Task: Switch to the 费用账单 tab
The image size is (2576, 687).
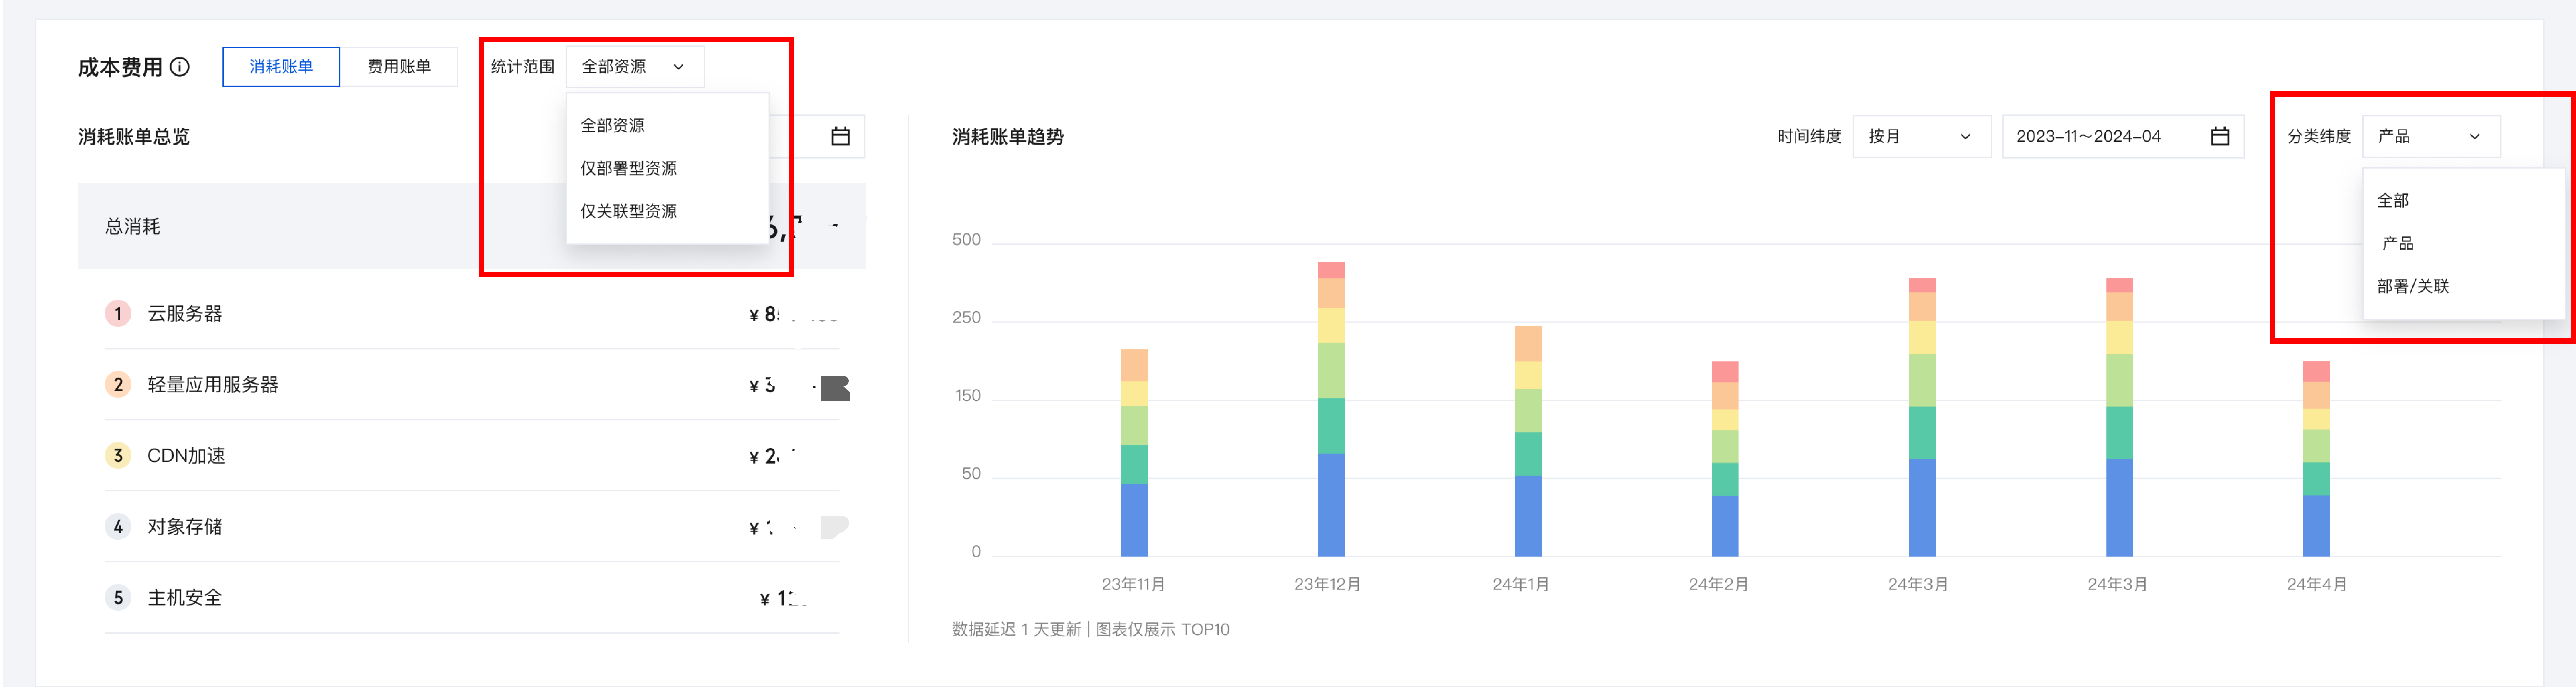Action: 399,67
